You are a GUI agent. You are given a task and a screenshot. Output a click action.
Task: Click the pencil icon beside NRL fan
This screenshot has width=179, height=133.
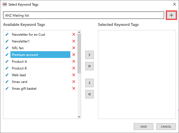click(7, 48)
